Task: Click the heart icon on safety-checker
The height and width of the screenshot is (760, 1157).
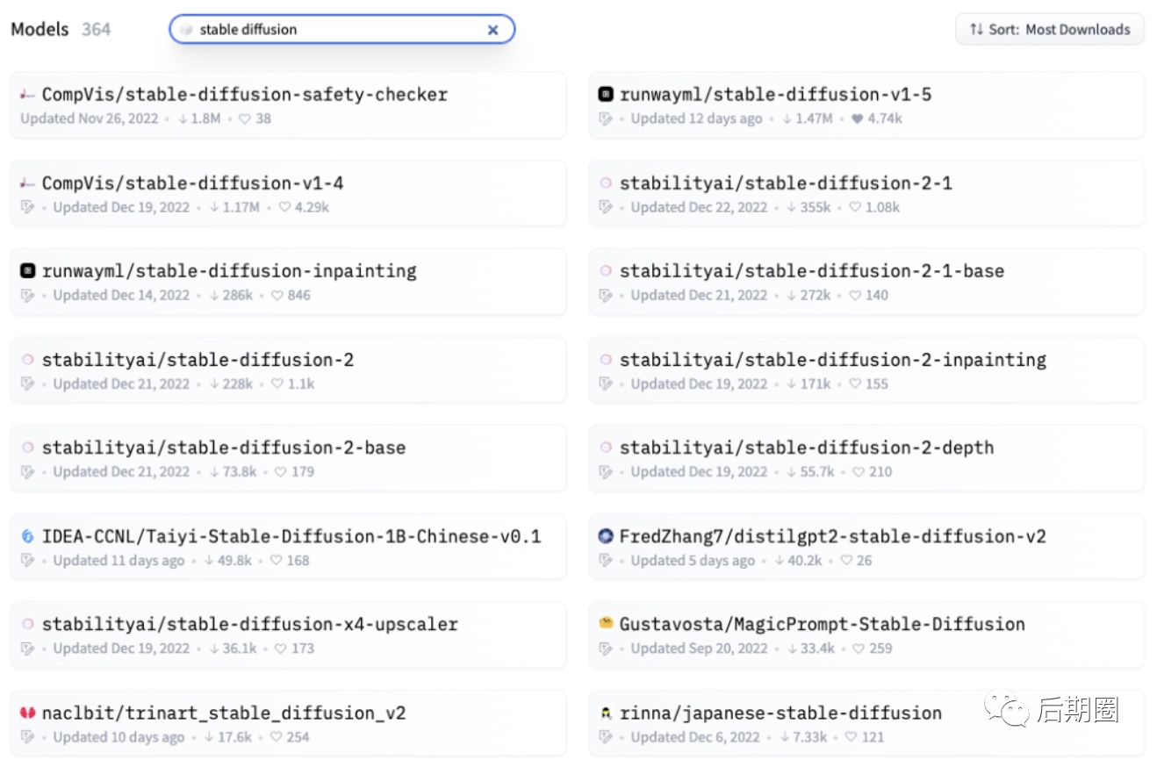Action: pyautogui.click(x=245, y=118)
